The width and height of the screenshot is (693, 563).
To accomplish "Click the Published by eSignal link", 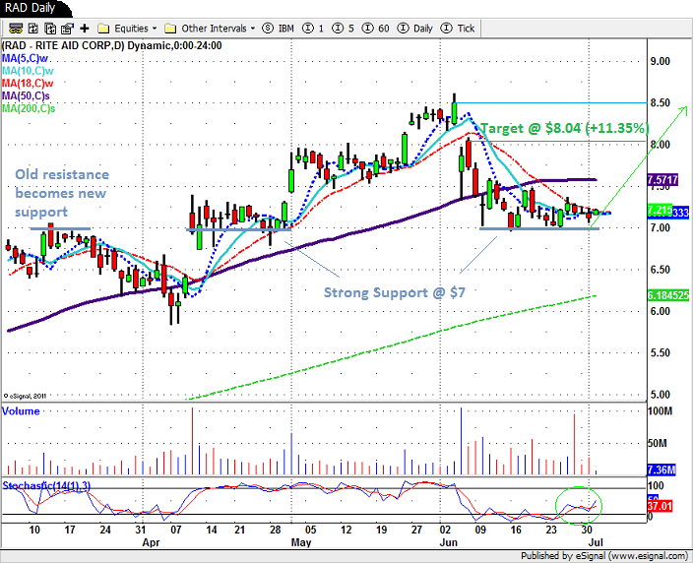I will coord(604,556).
